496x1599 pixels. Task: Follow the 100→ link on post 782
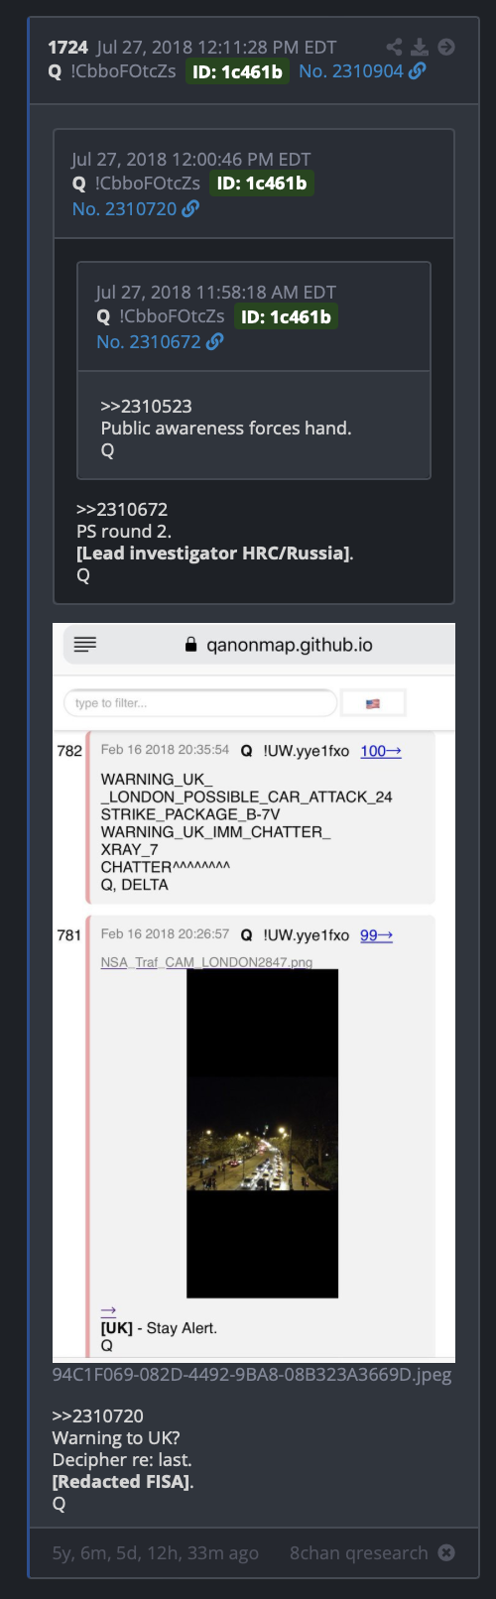click(381, 751)
